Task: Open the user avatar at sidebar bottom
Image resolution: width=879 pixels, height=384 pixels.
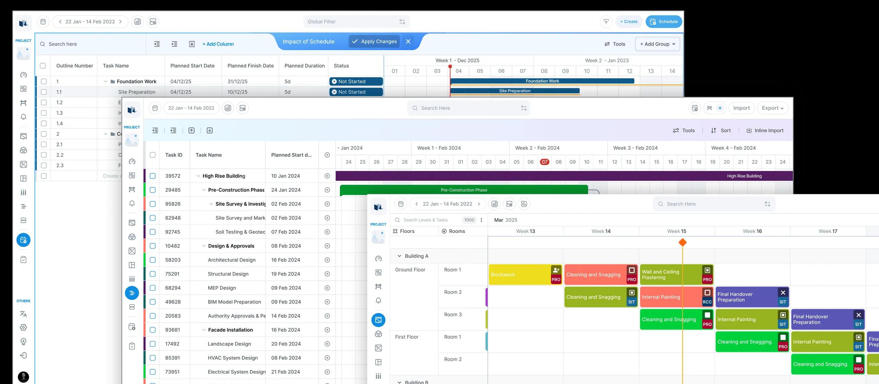Action: (x=23, y=377)
